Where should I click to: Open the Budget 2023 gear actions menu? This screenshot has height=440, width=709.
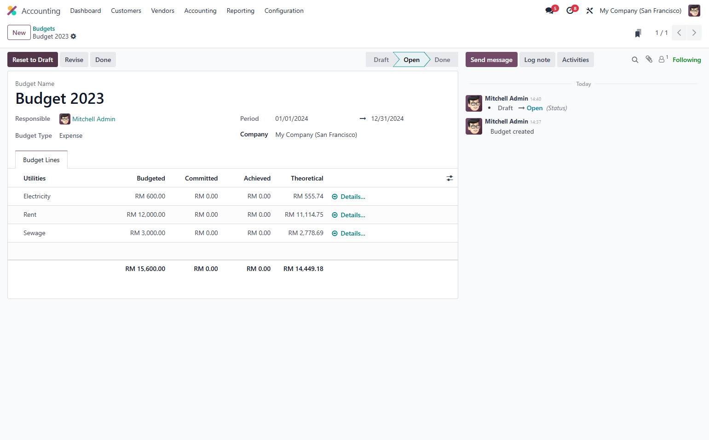[74, 36]
